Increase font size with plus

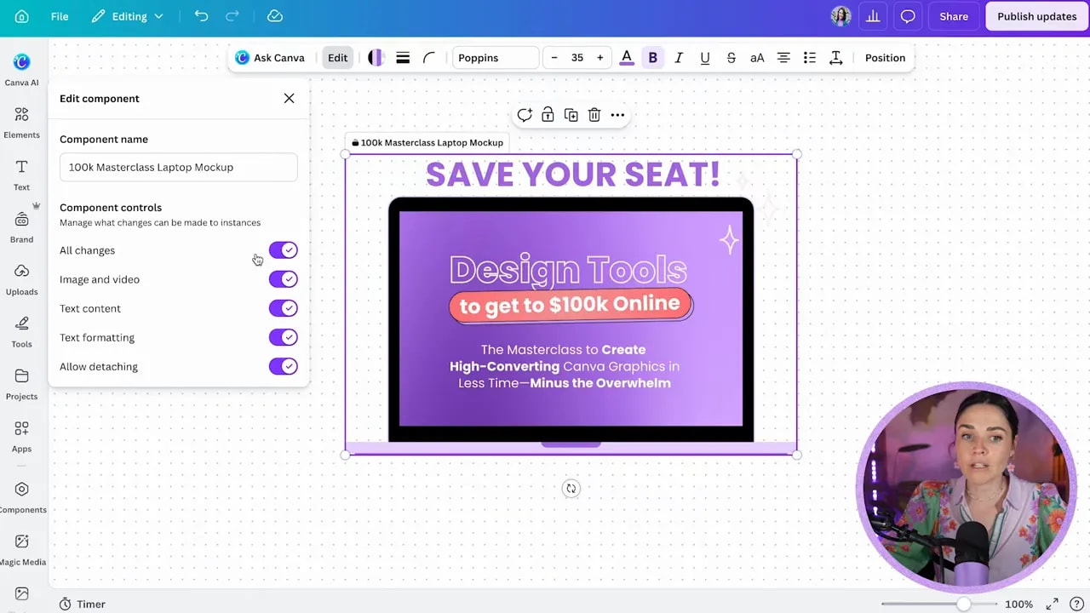599,58
